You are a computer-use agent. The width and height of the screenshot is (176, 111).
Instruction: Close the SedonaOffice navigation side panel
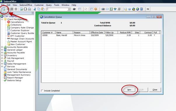coord(33,13)
